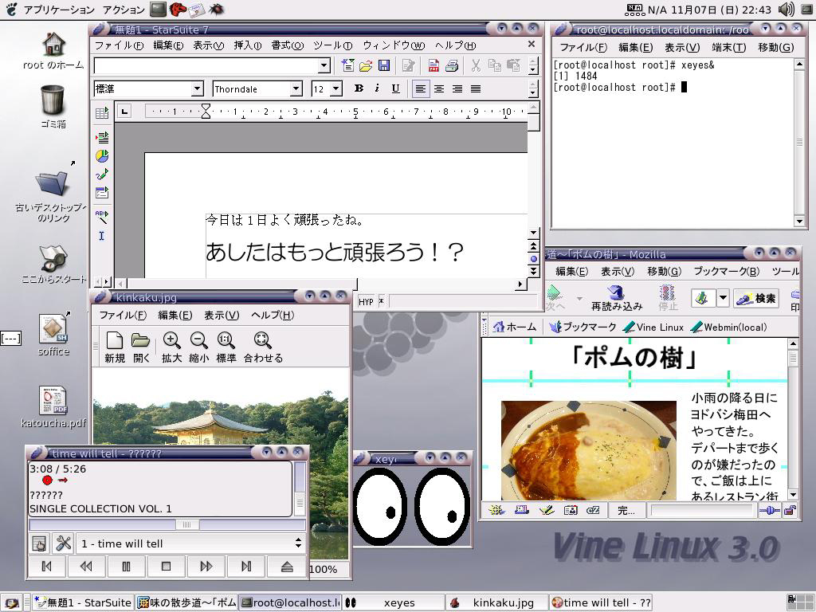
Task: Click Webmin(local) bookmark in Mozilla
Action: click(x=728, y=327)
